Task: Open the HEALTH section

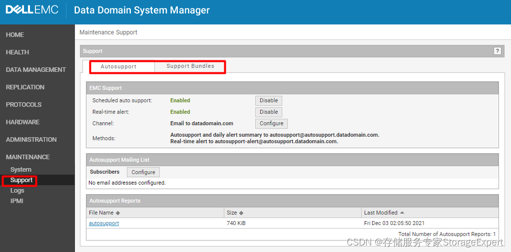Action: [x=17, y=52]
